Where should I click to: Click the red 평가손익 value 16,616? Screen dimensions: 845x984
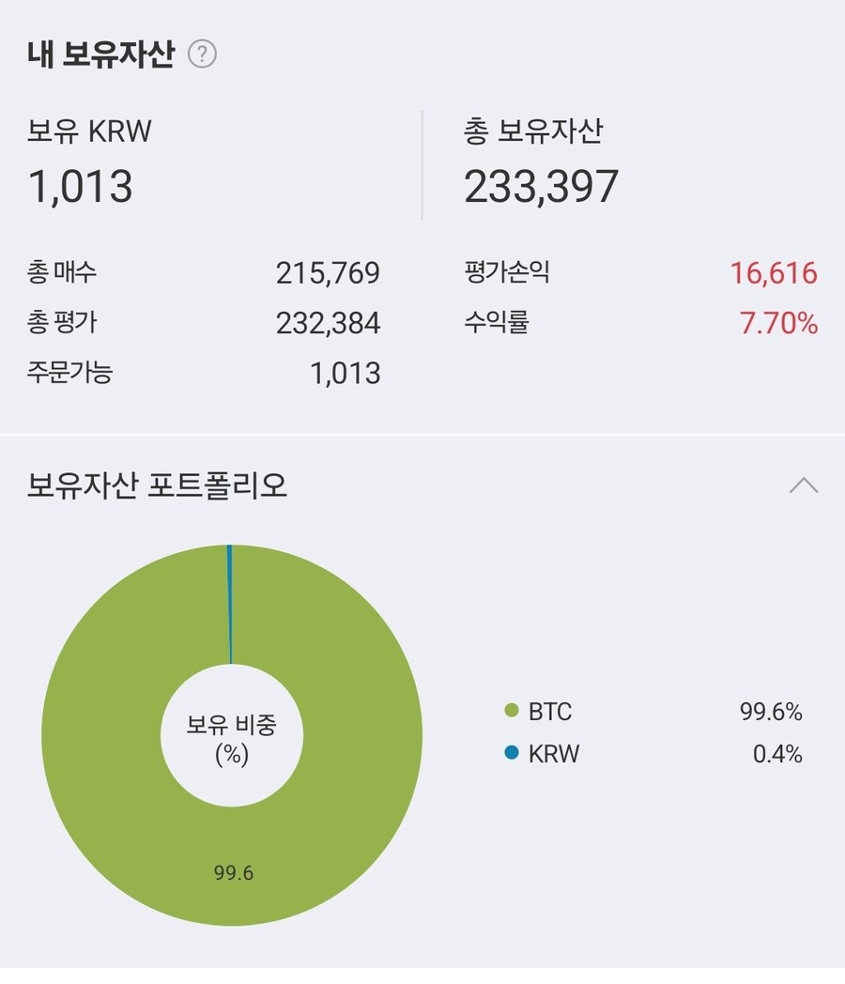tap(774, 273)
